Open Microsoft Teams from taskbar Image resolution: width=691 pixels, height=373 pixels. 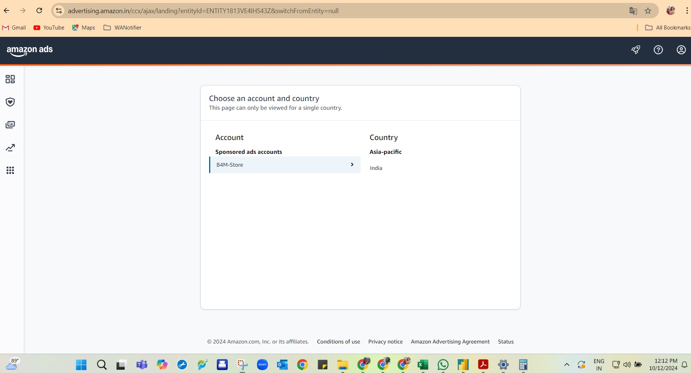point(142,365)
